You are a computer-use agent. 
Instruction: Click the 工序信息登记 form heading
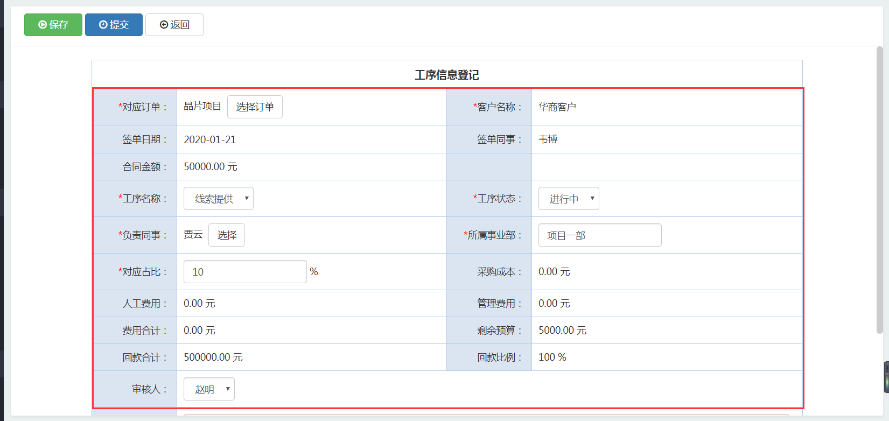click(x=446, y=75)
